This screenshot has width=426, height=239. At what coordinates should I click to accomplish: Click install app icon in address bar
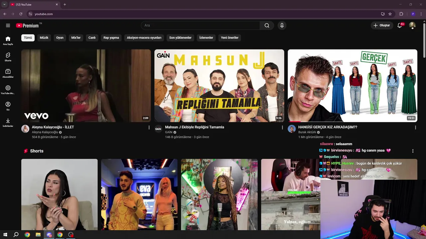pos(383,14)
